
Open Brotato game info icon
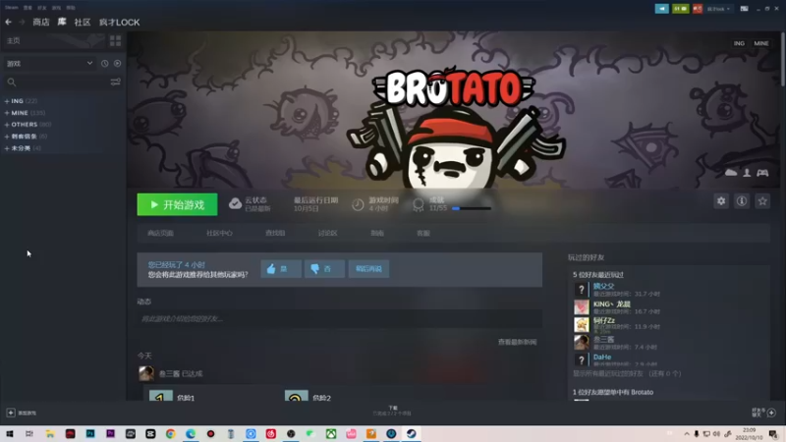(742, 201)
